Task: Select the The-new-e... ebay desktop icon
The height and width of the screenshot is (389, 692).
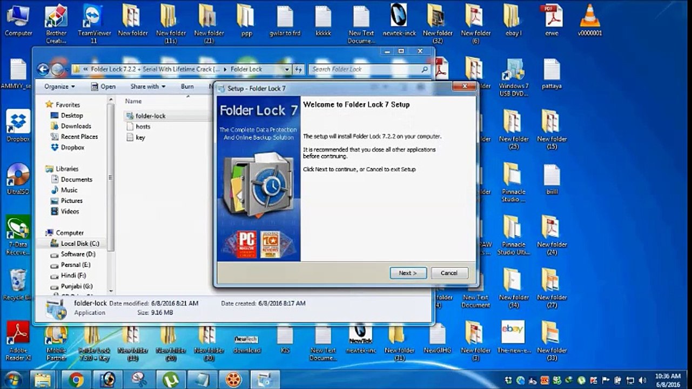Action: pyautogui.click(x=513, y=338)
